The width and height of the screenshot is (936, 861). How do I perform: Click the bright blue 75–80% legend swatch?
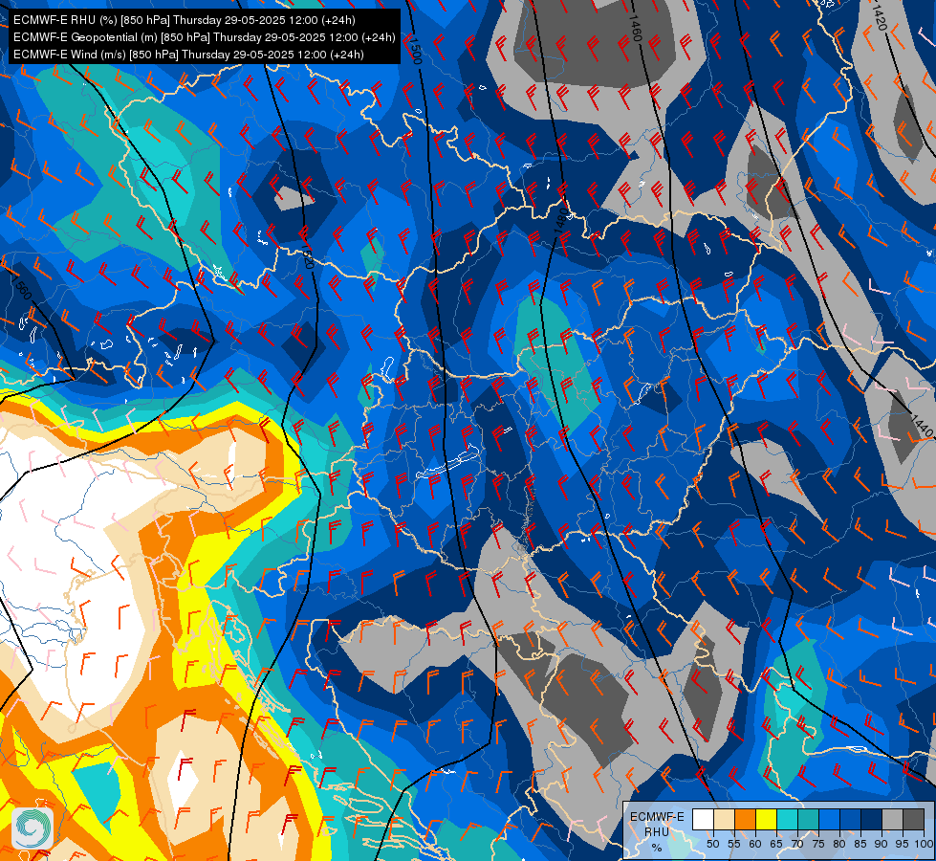click(x=830, y=819)
